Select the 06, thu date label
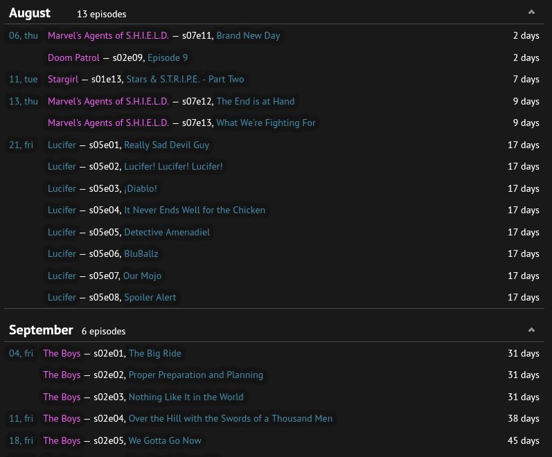 pos(24,35)
